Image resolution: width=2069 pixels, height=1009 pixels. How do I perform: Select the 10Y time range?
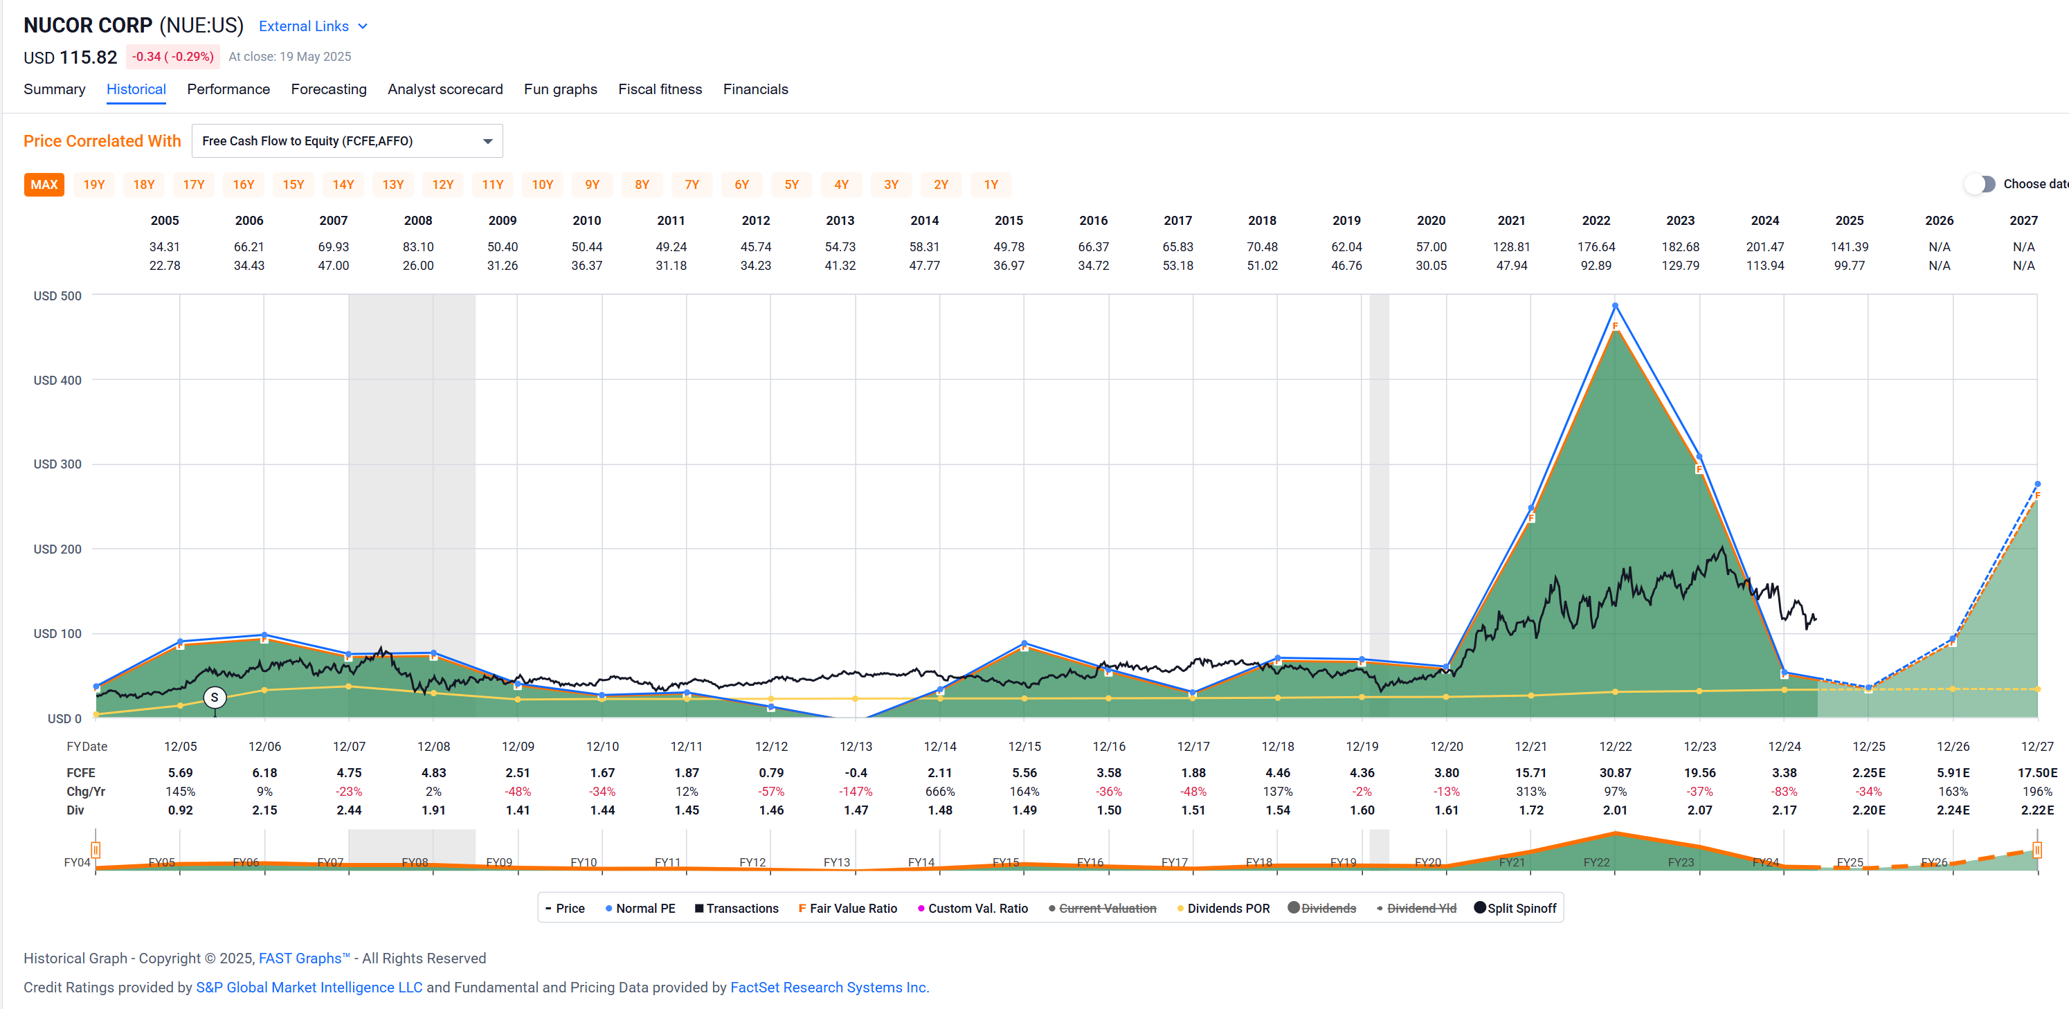[542, 185]
